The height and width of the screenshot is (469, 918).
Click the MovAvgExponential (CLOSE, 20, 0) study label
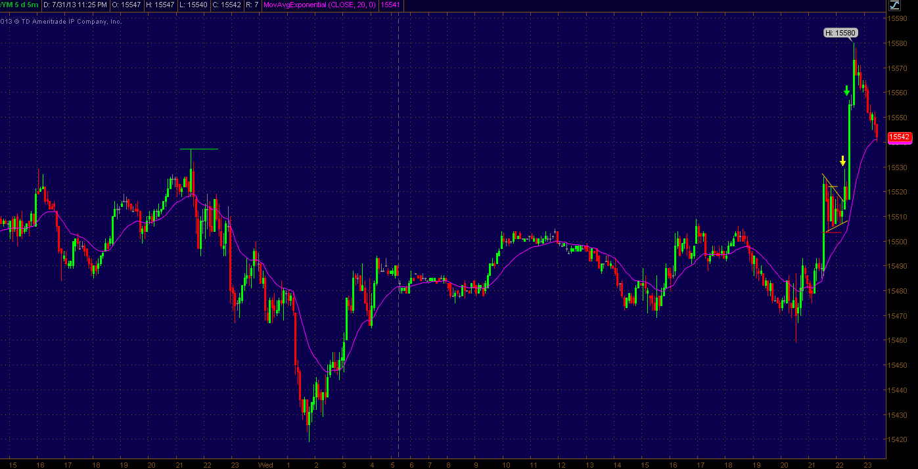point(319,5)
